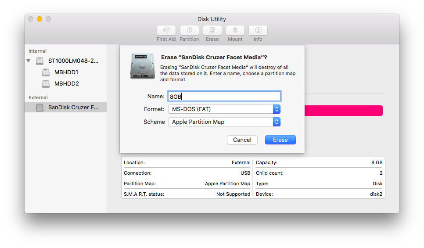This screenshot has height=248, width=424.
Task: Open the Scheme dropdown showing Apple Partition Map
Action: pyautogui.click(x=224, y=122)
